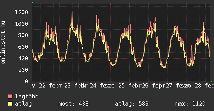Screen dimensions: 214x111
Task: Click the 0 y-axis origin label
Action: click(x=26, y=82)
